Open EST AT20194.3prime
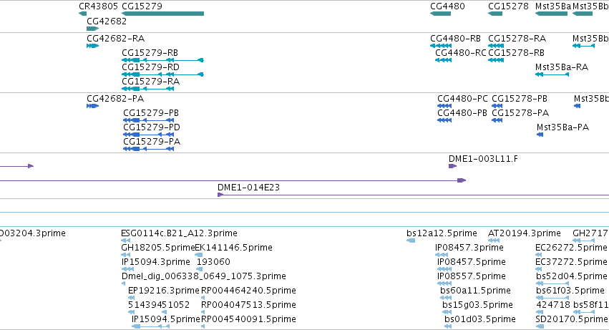The height and width of the screenshot is (330, 609). pyautogui.click(x=525, y=233)
